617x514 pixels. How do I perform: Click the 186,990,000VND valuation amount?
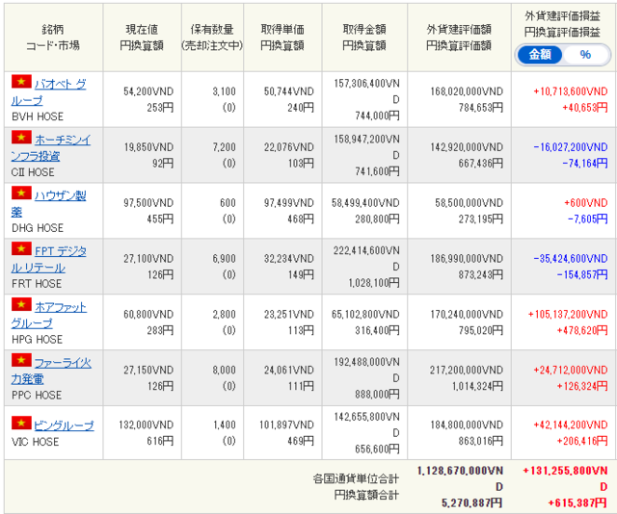pos(467,259)
